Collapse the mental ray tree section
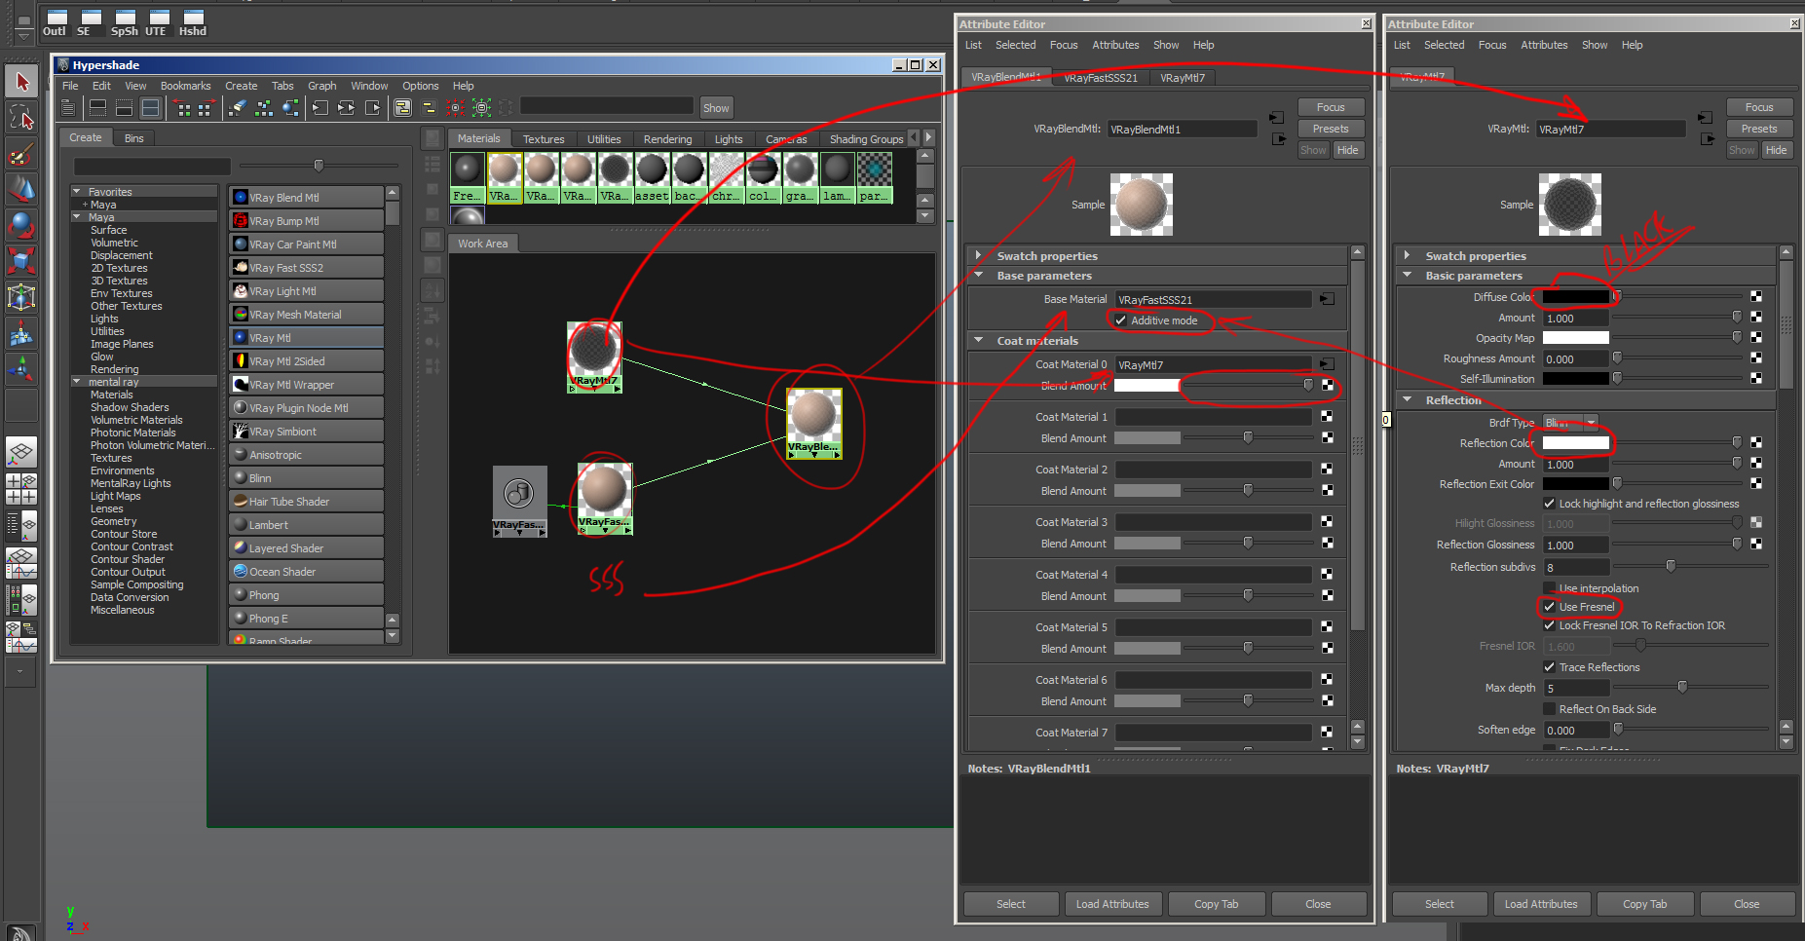This screenshot has width=1805, height=941. pos(77,382)
